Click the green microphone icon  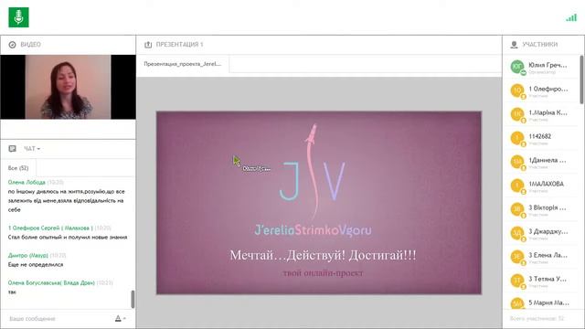click(x=18, y=17)
